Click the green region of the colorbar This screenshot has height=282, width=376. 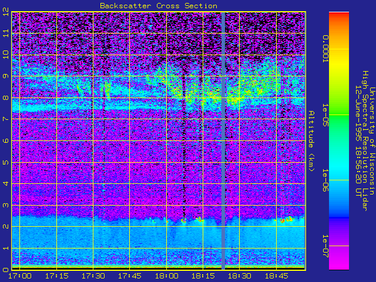pos(339,117)
